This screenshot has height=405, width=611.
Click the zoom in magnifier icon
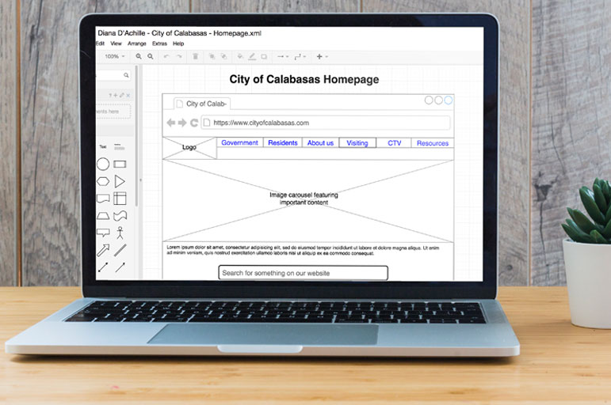[139, 57]
